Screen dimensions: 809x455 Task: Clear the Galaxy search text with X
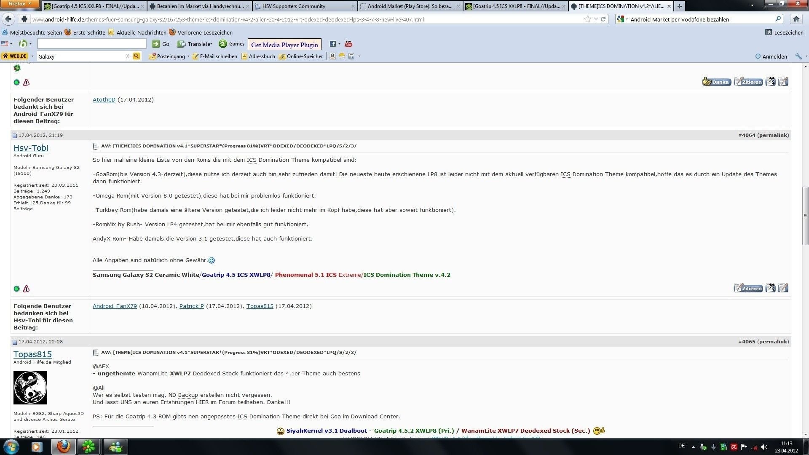pyautogui.click(x=128, y=56)
